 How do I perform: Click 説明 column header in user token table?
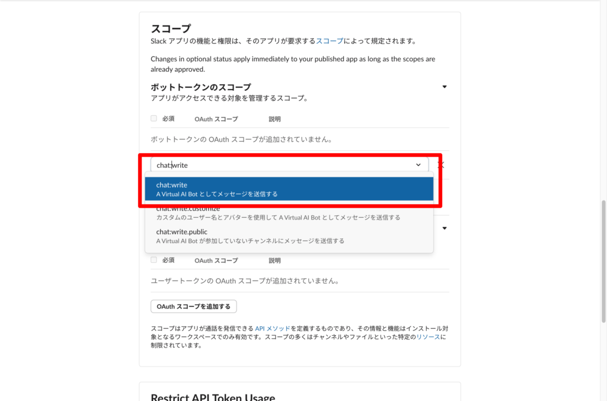pyautogui.click(x=274, y=260)
